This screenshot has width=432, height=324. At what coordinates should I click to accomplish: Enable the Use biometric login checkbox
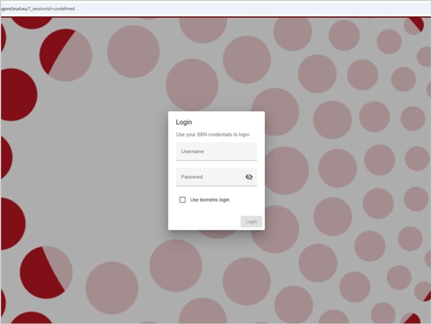coord(183,200)
